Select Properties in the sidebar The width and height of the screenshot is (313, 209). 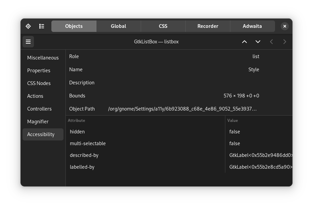click(39, 70)
